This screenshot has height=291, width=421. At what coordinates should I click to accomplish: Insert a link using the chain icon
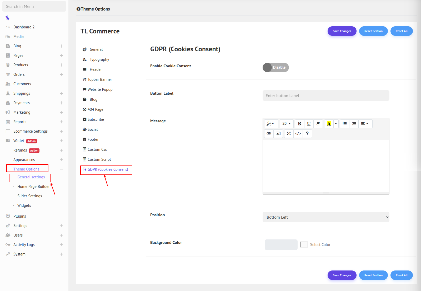[x=269, y=133]
